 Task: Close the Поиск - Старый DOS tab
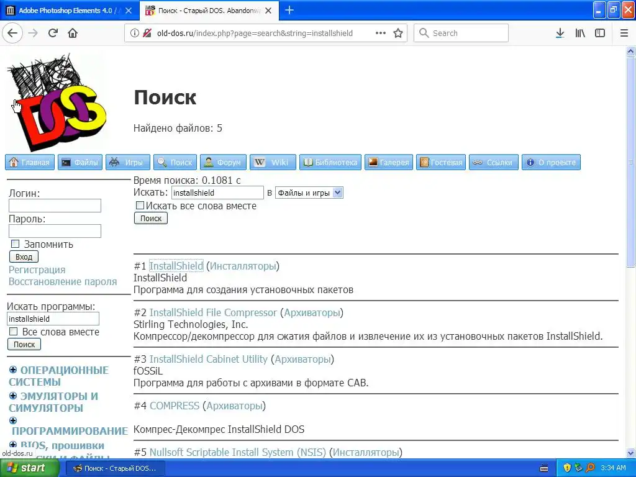tap(268, 11)
